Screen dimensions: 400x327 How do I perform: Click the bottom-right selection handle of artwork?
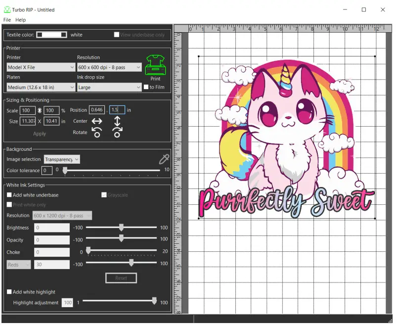click(x=375, y=219)
